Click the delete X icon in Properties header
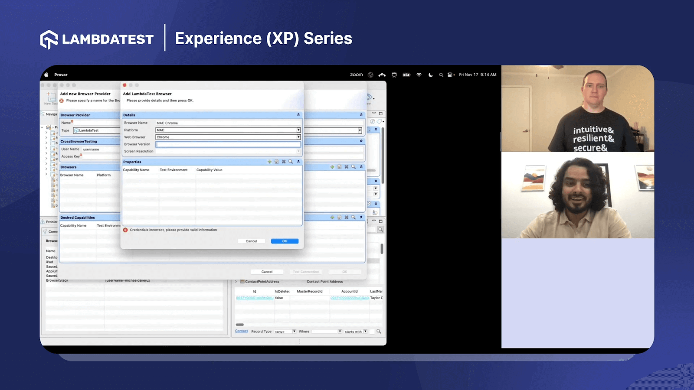Image resolution: width=694 pixels, height=390 pixels. point(284,162)
